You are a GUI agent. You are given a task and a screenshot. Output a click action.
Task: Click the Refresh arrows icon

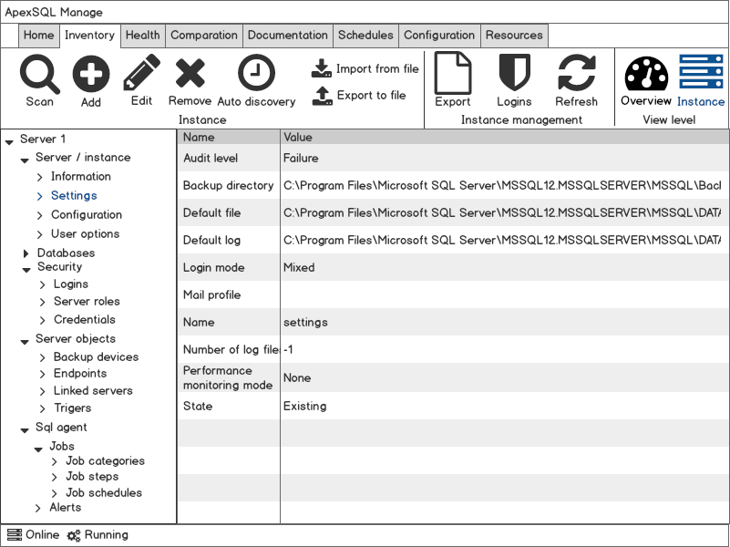pyautogui.click(x=576, y=72)
